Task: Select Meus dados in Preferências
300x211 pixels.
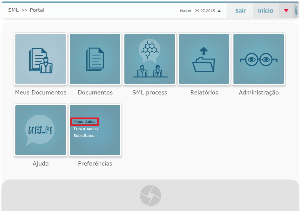Action: click(84, 122)
